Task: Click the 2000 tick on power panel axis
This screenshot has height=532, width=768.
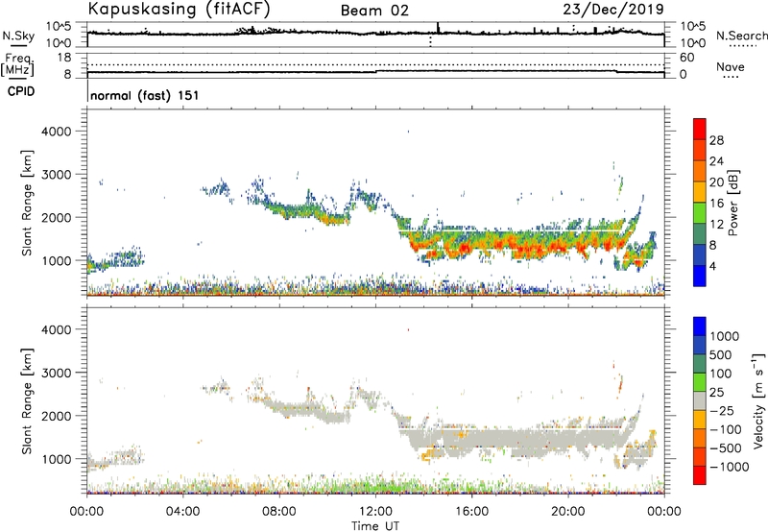Action: [56, 217]
